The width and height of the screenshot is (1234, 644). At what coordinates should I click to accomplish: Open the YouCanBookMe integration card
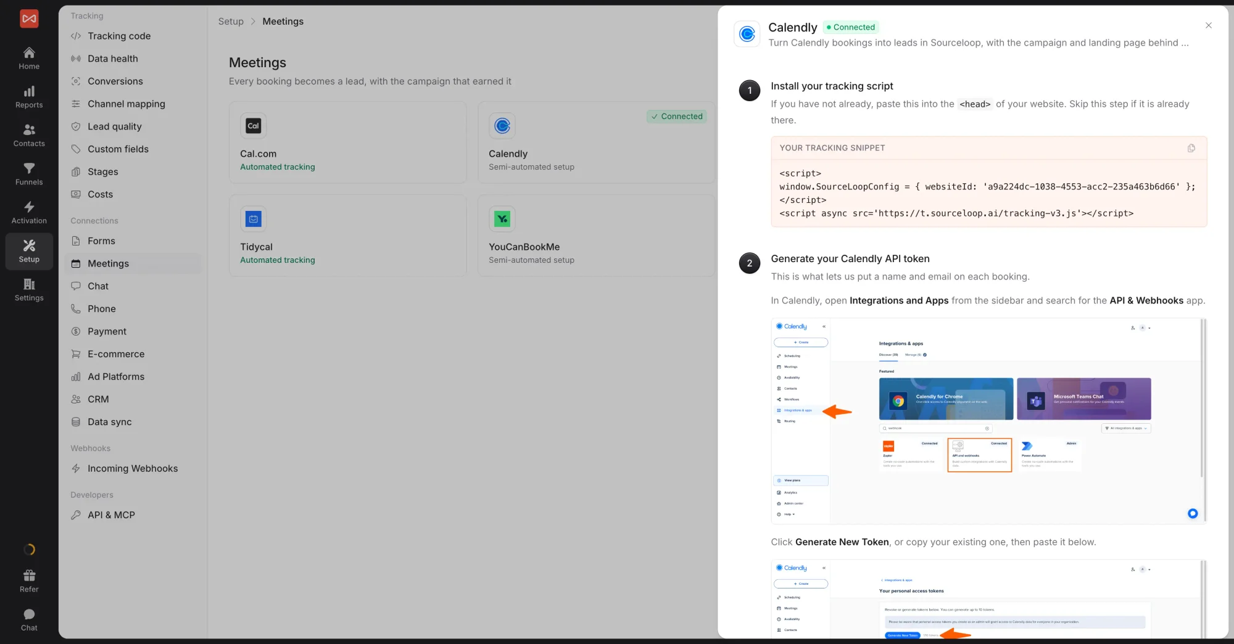pyautogui.click(x=597, y=236)
